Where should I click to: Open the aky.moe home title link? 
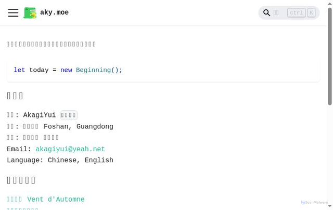coord(54,12)
